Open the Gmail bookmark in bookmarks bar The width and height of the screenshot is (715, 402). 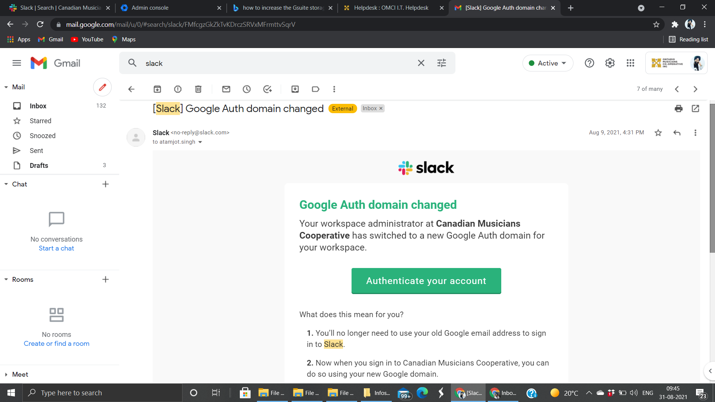tap(51, 39)
